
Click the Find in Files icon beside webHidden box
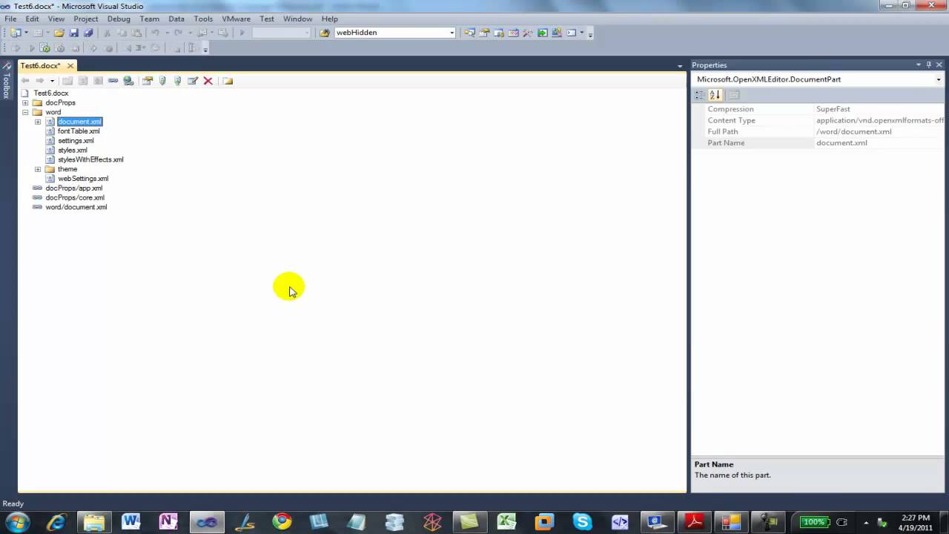[324, 33]
